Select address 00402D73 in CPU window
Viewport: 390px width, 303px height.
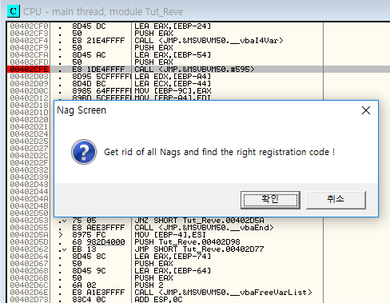click(30, 300)
